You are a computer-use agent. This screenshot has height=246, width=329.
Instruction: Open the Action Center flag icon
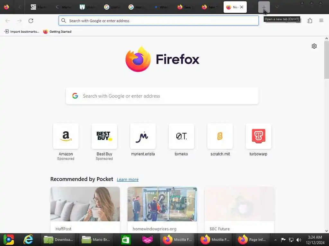283,240
